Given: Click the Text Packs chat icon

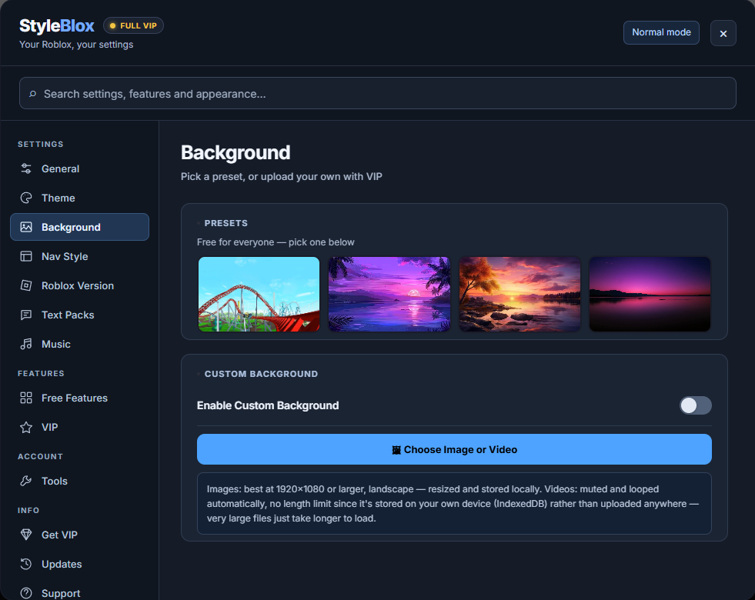Looking at the screenshot, I should (x=26, y=315).
